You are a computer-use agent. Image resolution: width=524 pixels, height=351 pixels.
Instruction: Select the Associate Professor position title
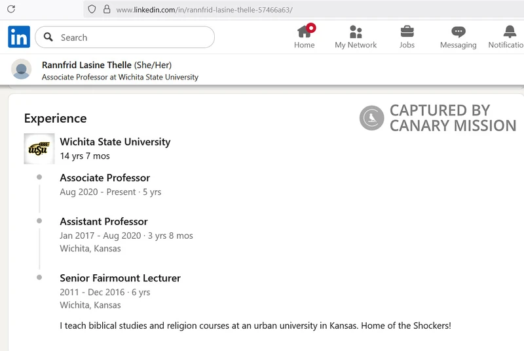coord(105,178)
